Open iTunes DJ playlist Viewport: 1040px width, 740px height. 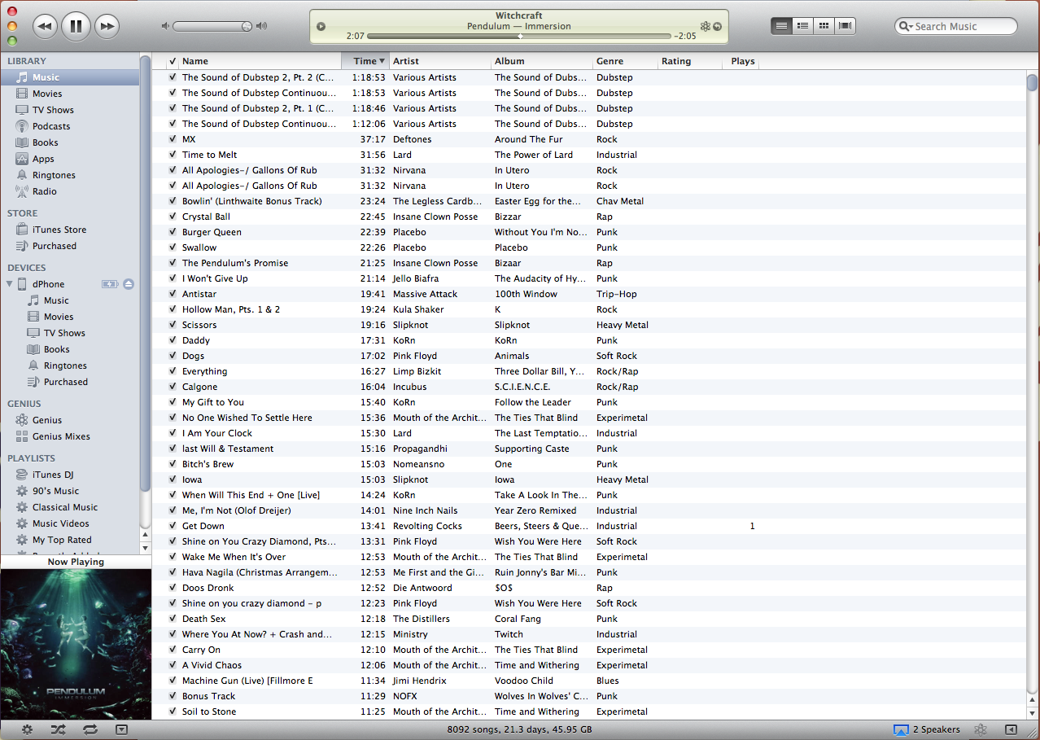click(x=70, y=475)
